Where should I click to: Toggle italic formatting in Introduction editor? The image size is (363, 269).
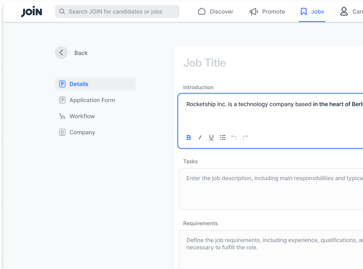tap(200, 137)
